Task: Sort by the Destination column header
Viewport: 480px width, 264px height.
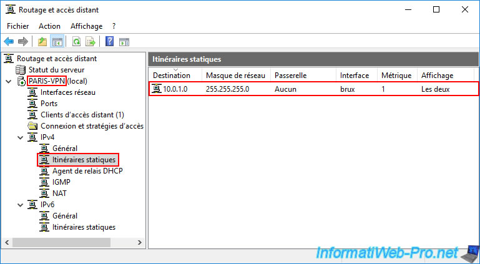Action: [x=172, y=76]
